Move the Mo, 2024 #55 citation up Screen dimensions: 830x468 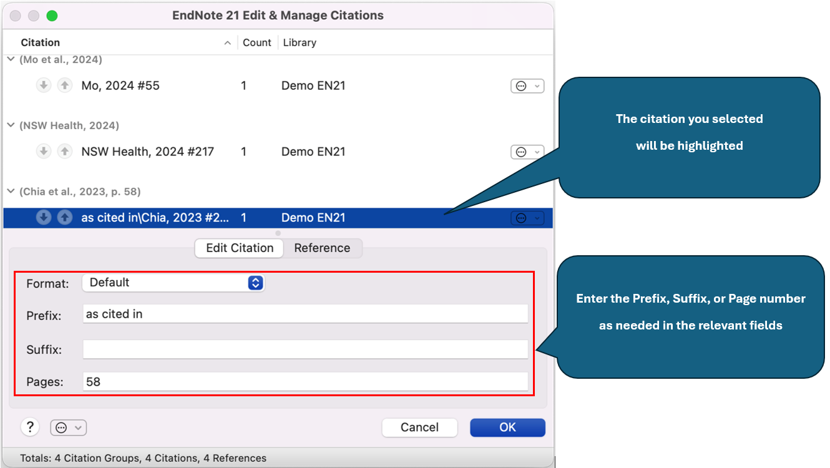coord(65,85)
